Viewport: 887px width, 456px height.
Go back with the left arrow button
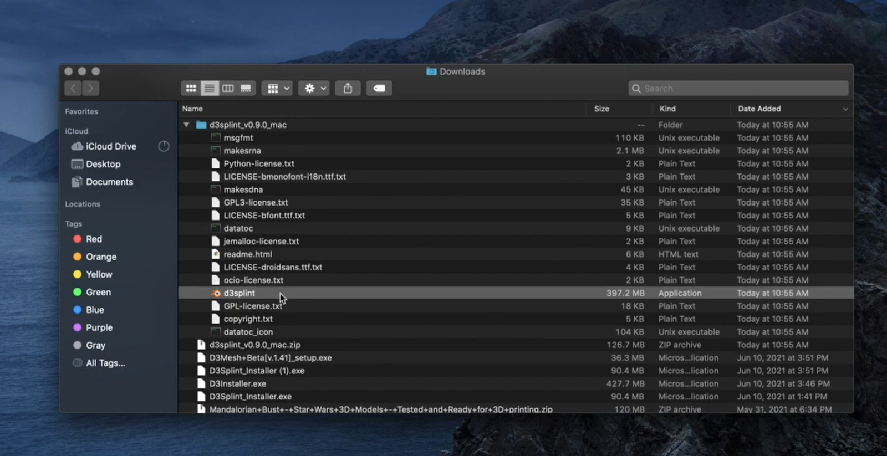tap(73, 88)
